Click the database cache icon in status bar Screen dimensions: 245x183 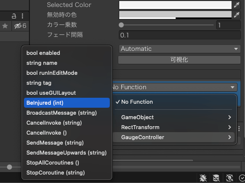[x=216, y=178]
